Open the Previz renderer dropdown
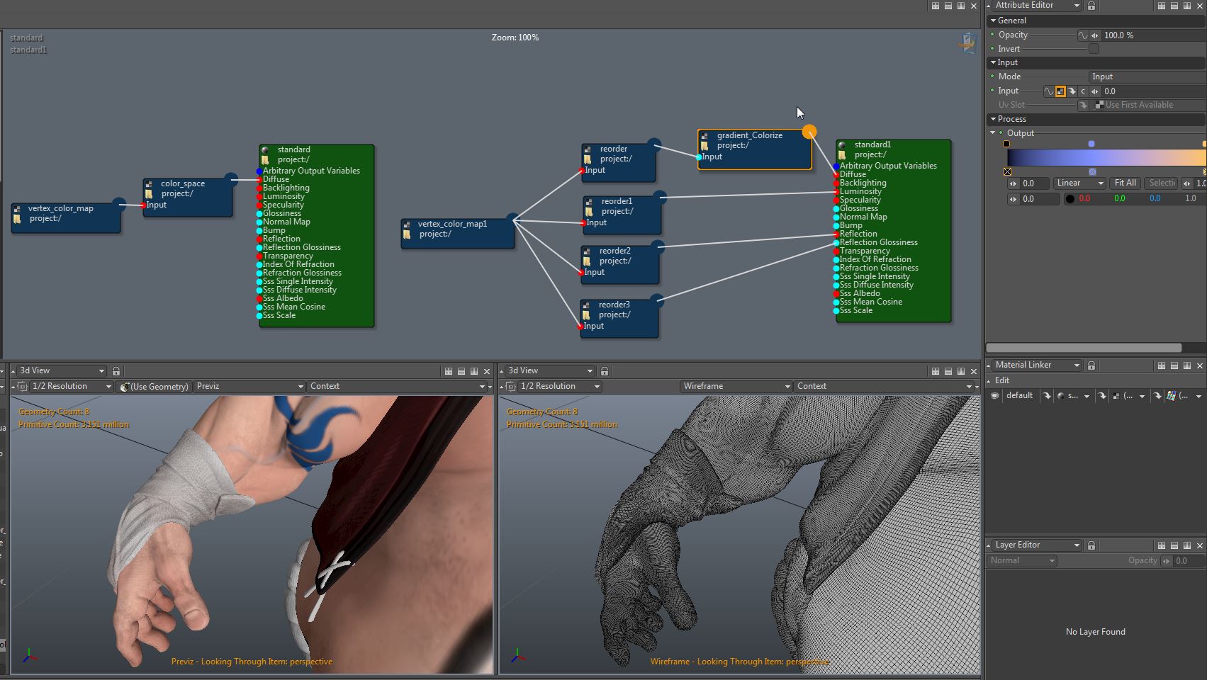The image size is (1207, 680). point(249,387)
